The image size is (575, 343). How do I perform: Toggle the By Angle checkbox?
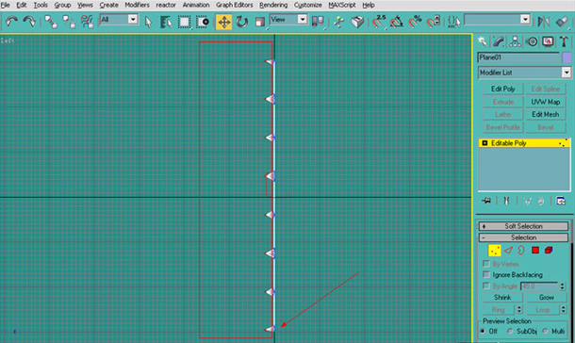(x=486, y=286)
